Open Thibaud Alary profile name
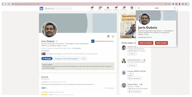The height and width of the screenshot is (97, 192). click(x=132, y=84)
